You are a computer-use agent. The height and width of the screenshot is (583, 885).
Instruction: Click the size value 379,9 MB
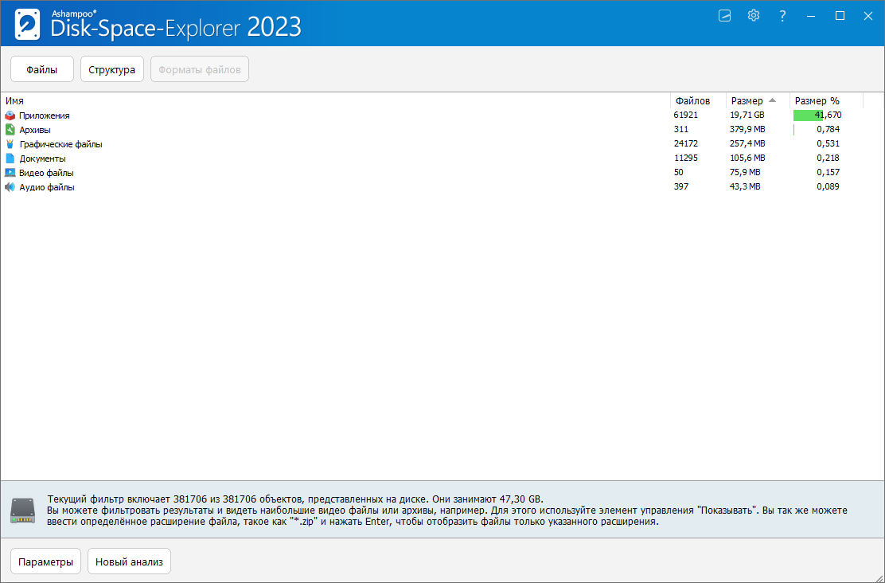747,129
